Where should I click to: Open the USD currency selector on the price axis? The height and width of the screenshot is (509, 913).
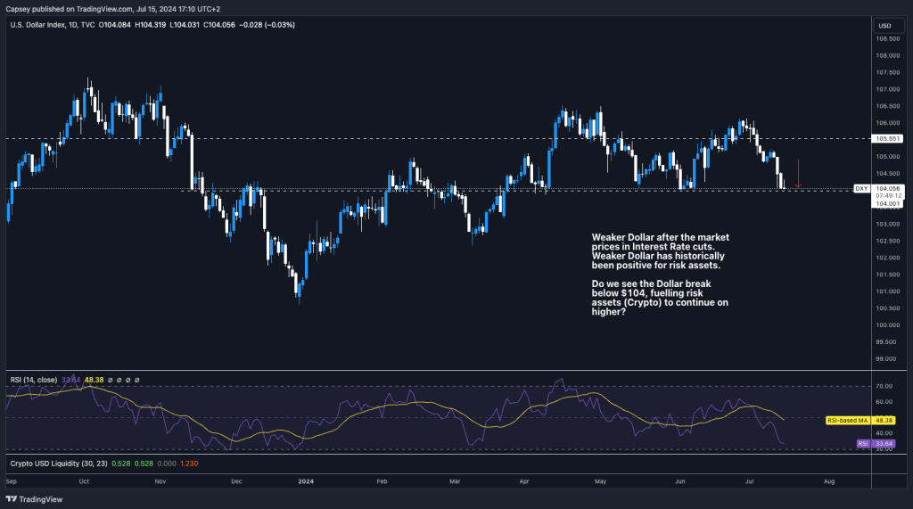pyautogui.click(x=888, y=26)
